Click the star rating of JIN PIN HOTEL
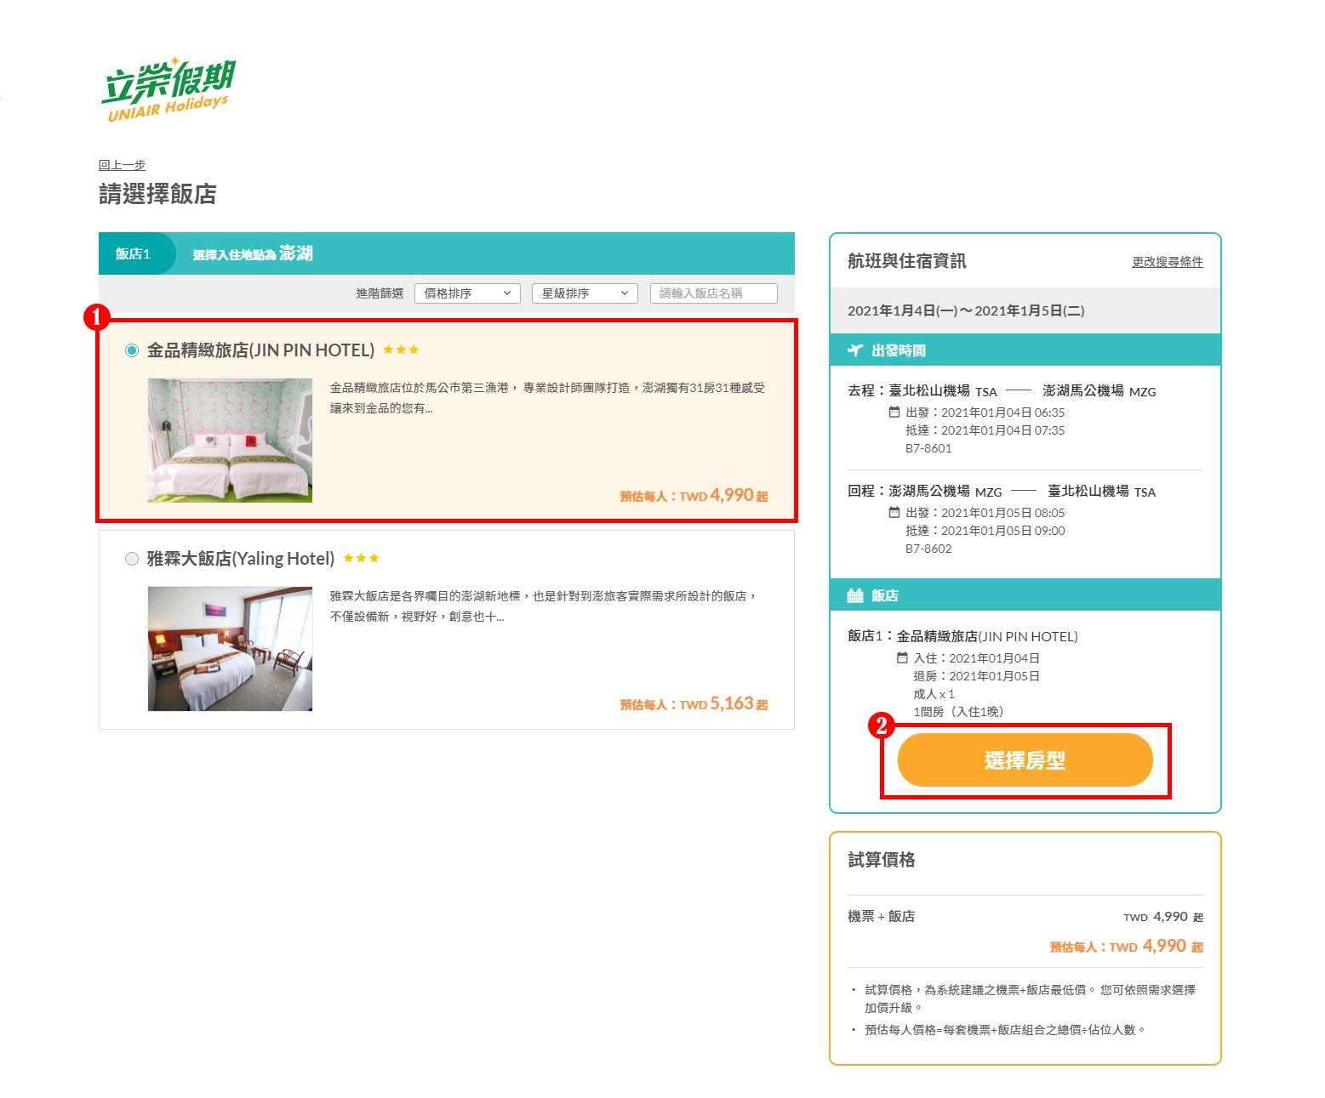Image resolution: width=1325 pixels, height=1098 pixels. pos(401,350)
